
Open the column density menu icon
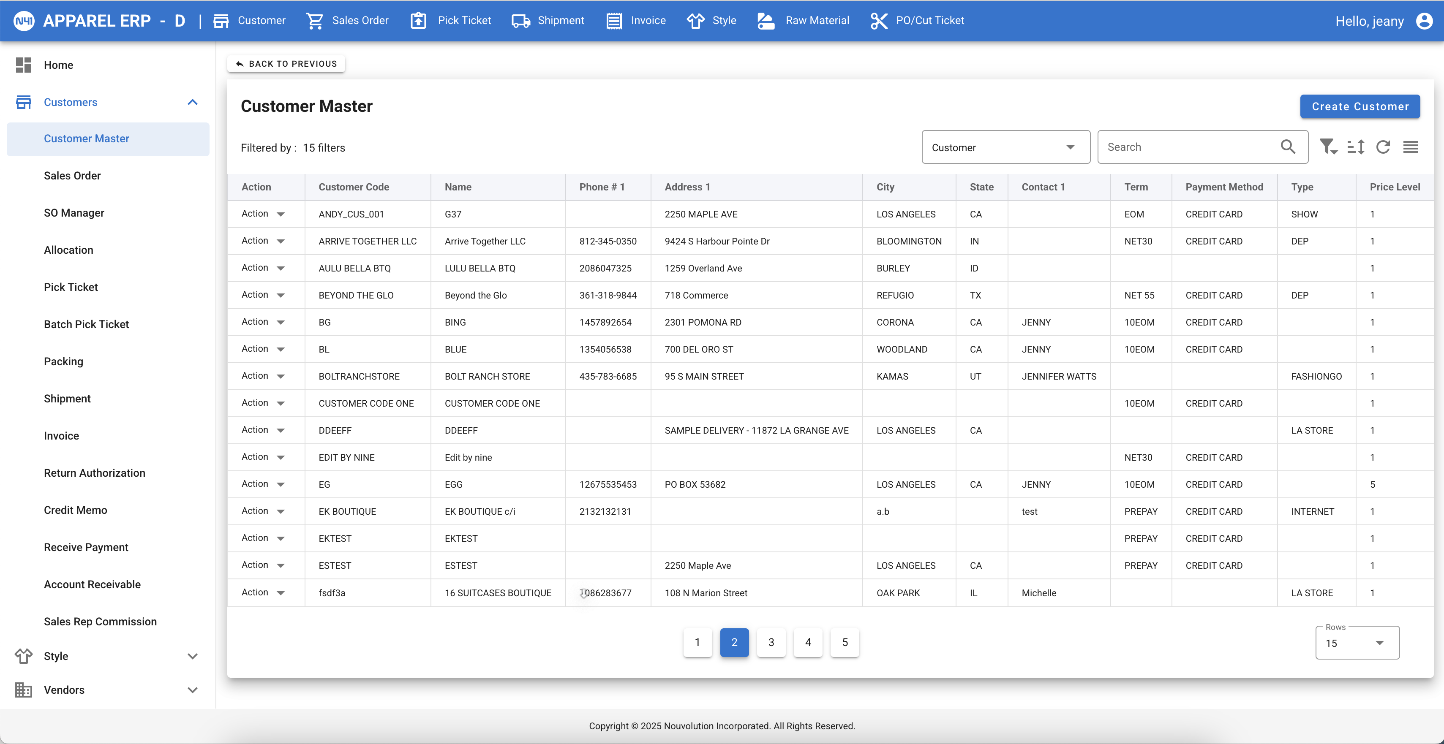click(1410, 147)
